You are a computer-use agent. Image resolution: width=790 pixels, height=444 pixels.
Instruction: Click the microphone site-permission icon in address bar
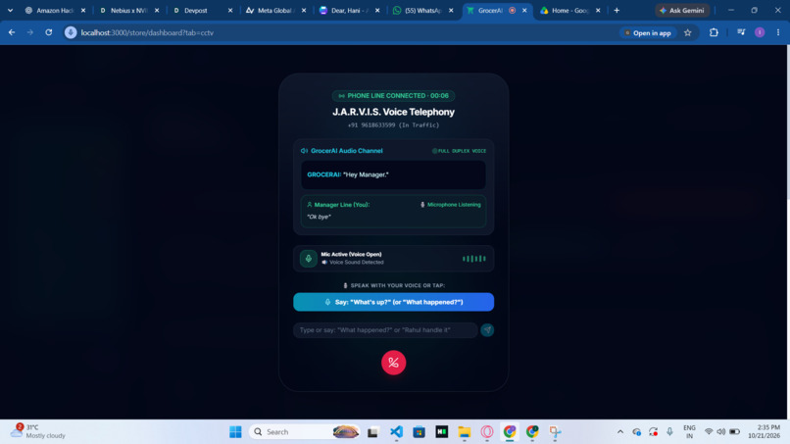[x=71, y=32]
